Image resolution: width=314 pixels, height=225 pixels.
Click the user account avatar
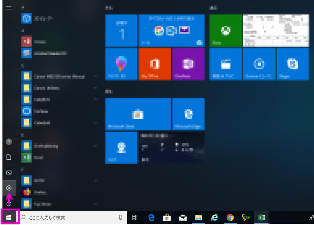tap(9, 142)
